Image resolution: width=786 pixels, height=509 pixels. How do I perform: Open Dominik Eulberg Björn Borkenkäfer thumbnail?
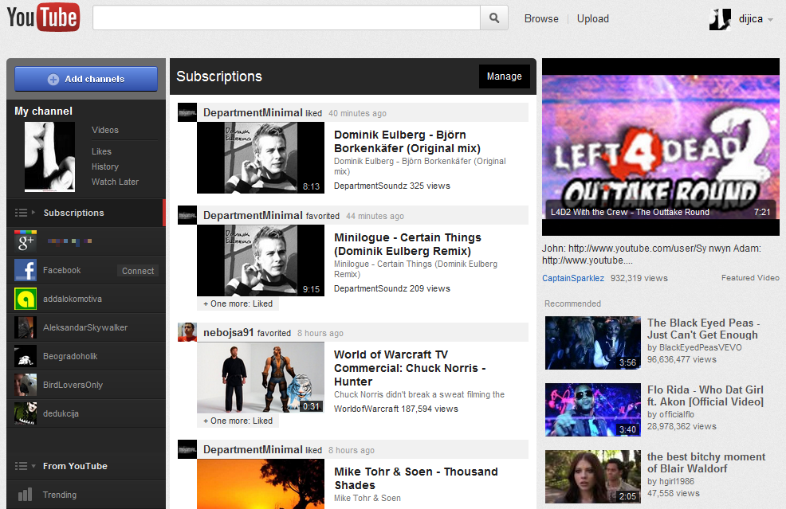[261, 158]
